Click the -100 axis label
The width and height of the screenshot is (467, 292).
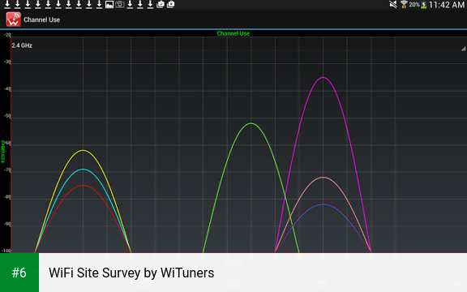click(x=6, y=251)
